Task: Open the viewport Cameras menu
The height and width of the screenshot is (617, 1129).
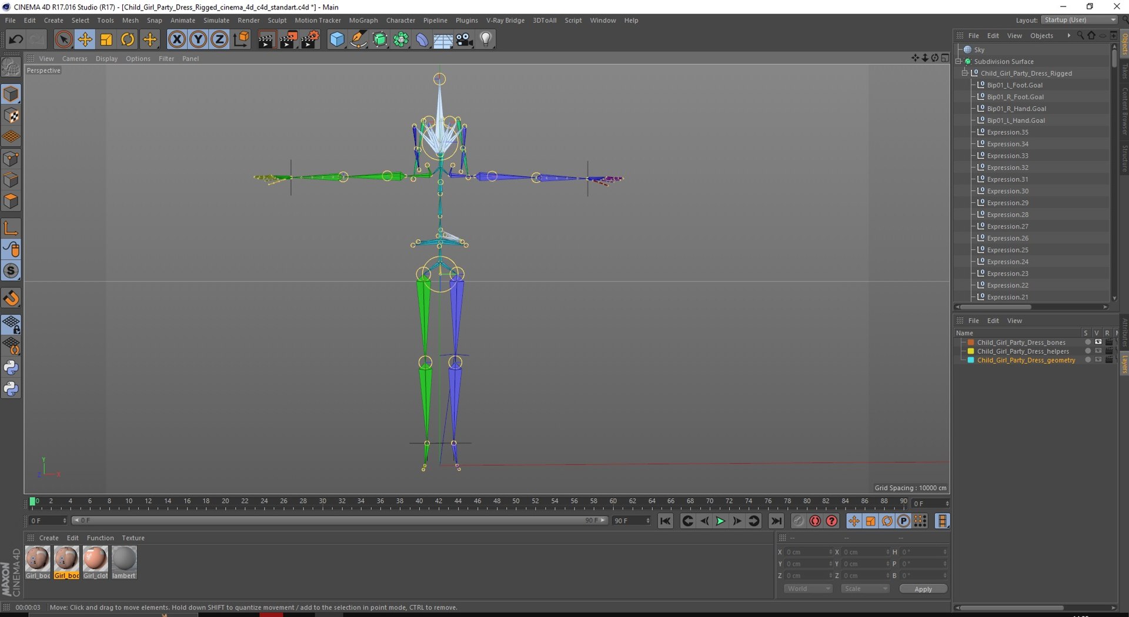Action: tap(75, 59)
